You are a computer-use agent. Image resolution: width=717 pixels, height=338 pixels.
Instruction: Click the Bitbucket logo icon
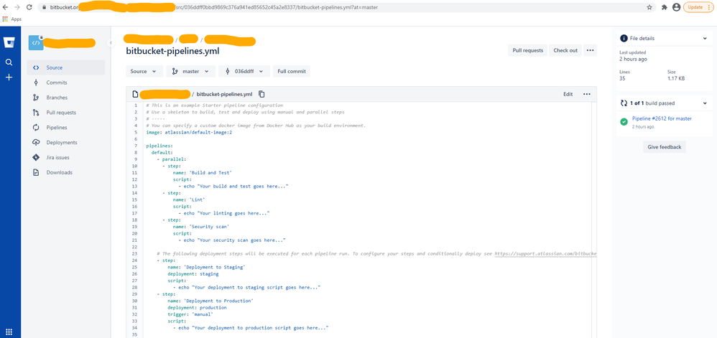point(9,42)
